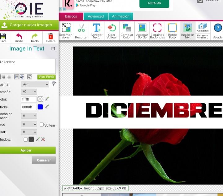Click the ffffff color input field
The width and height of the screenshot is (223, 196).
(29, 99)
